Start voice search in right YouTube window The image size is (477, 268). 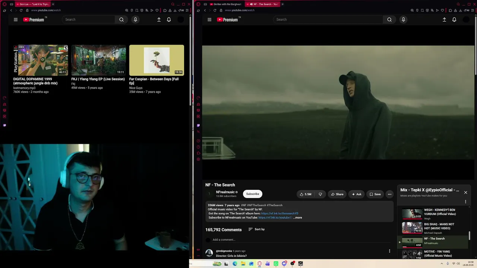click(403, 19)
